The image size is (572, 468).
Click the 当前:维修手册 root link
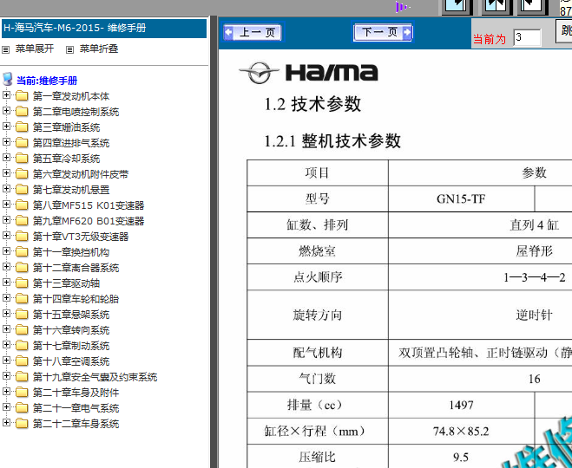click(x=47, y=81)
